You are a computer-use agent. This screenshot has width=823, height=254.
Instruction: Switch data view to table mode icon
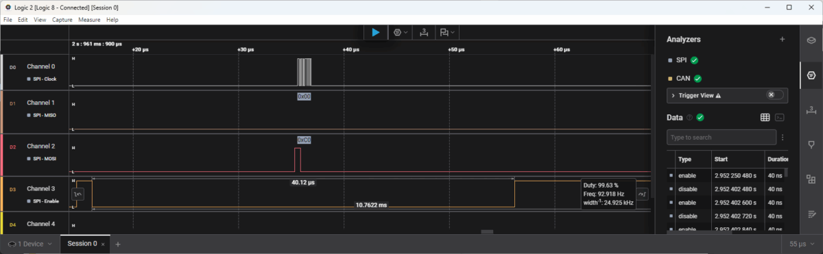coord(765,117)
